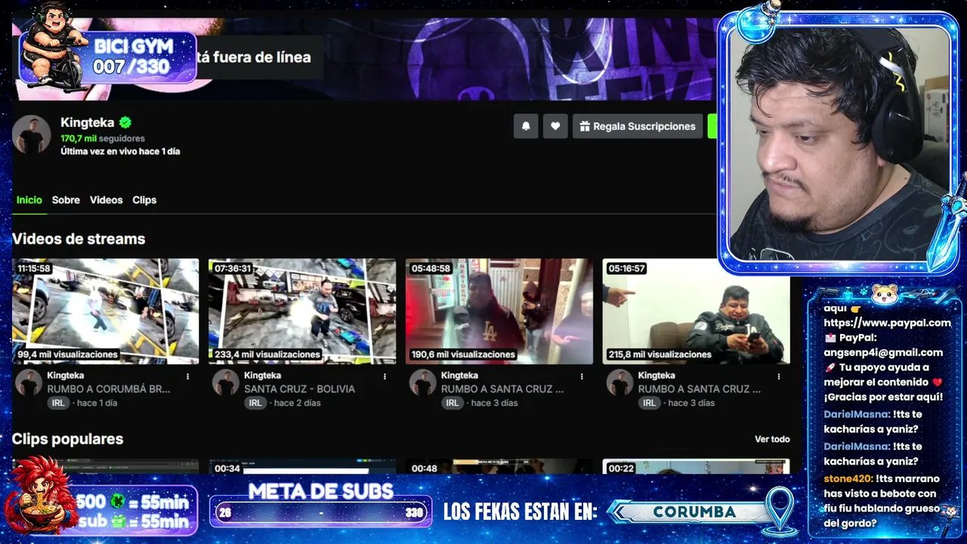Click Kingteka name above SANTA CRUZ - BOLIVIA title
The width and height of the screenshot is (967, 544).
tap(263, 376)
